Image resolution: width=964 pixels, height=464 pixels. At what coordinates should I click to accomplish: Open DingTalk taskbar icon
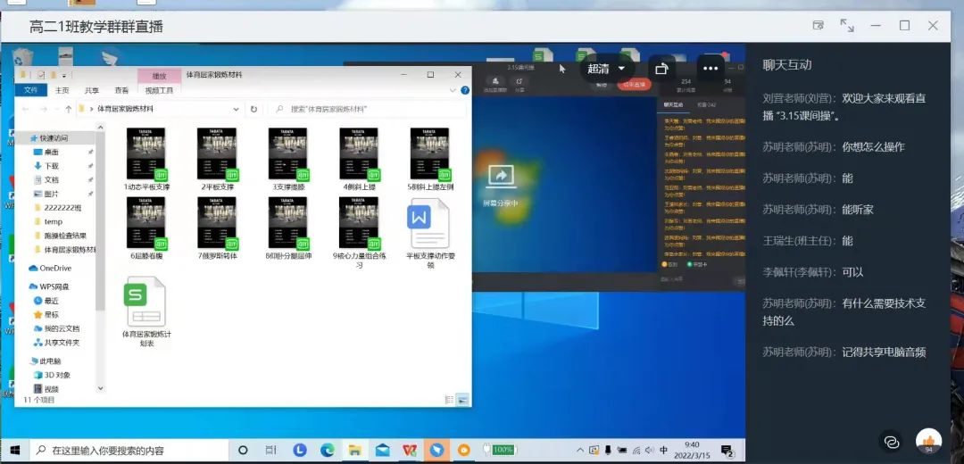[436, 450]
